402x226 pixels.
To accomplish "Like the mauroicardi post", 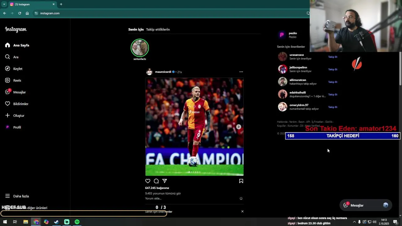I will [x=148, y=181].
